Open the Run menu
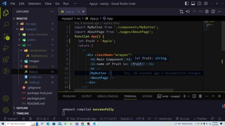Image resolution: width=225 pixels, height=126 pixels. point(66,3)
